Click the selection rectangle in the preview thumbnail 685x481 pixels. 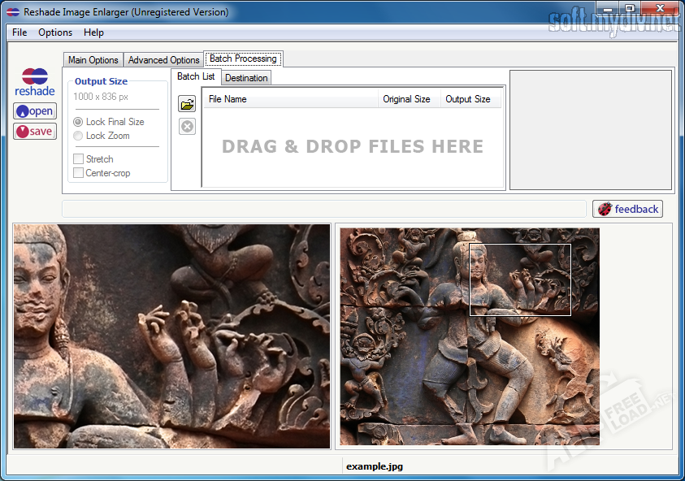[520, 279]
